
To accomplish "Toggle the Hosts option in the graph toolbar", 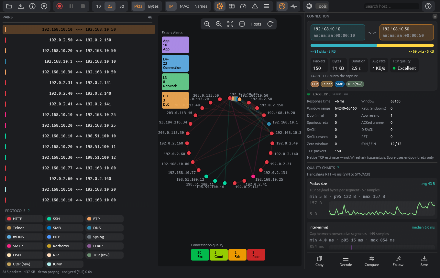I will 256,24.
